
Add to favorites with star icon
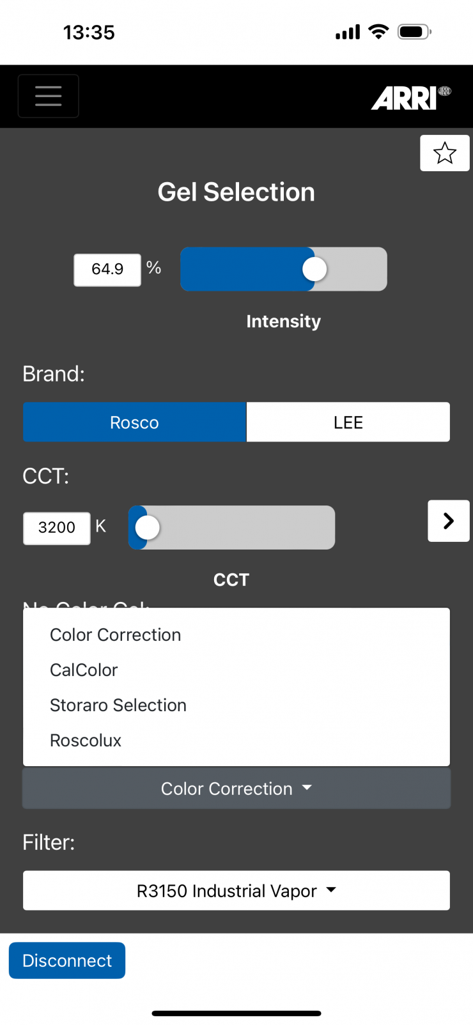point(444,153)
